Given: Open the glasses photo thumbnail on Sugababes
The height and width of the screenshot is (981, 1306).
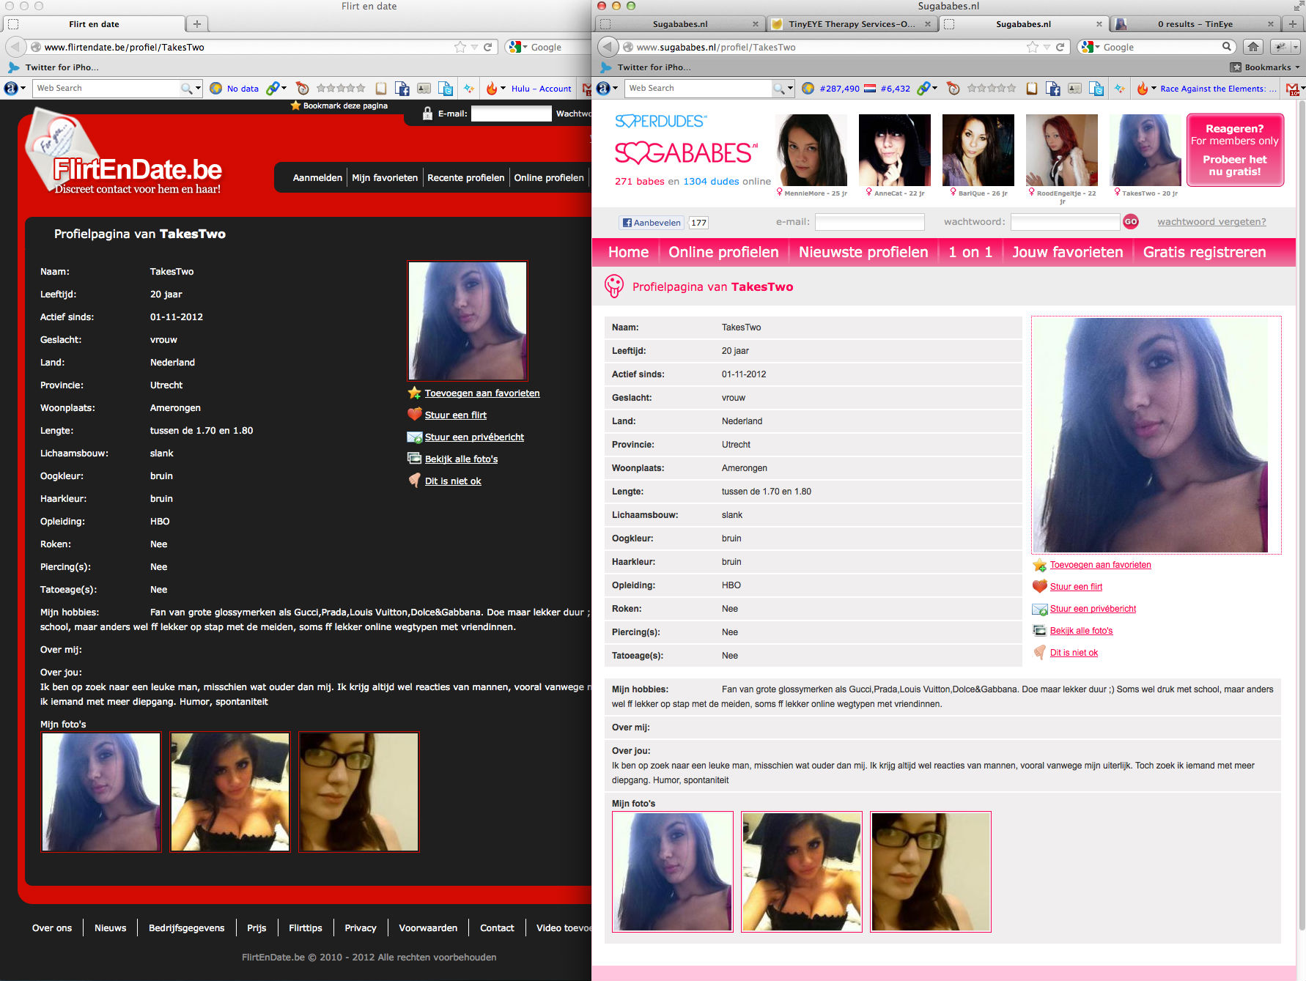Looking at the screenshot, I should [x=930, y=872].
